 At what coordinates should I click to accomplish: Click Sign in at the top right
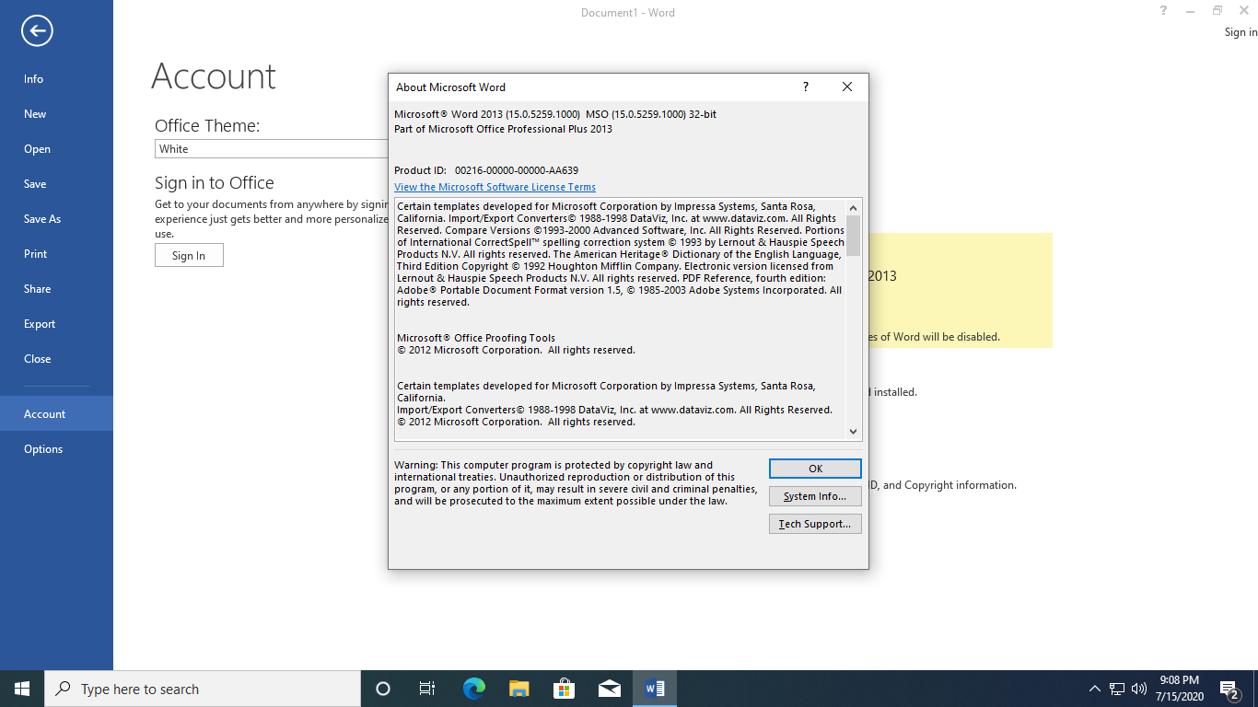pos(1241,32)
